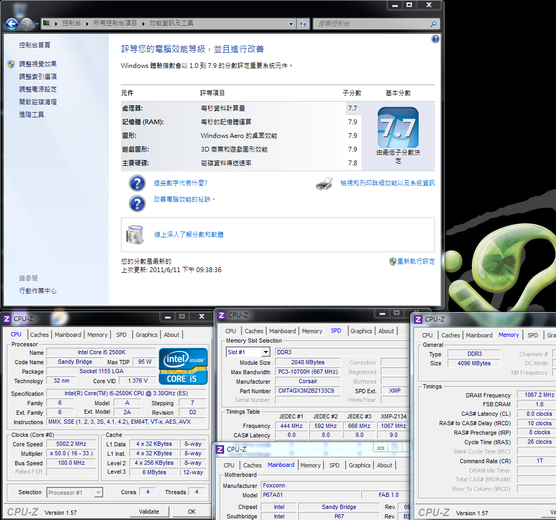Screen dimensions: 556x520
Task: Click the motherboard Model field P67A01
Action: [x=310, y=495]
